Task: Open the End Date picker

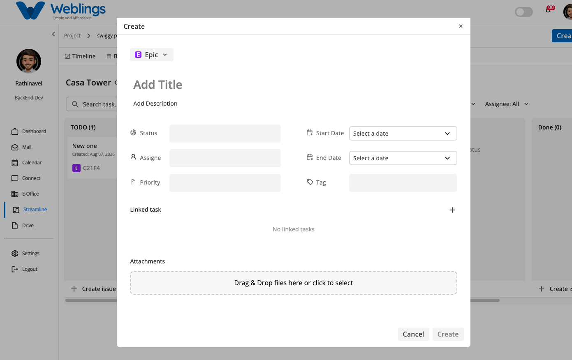Action: [x=403, y=158]
